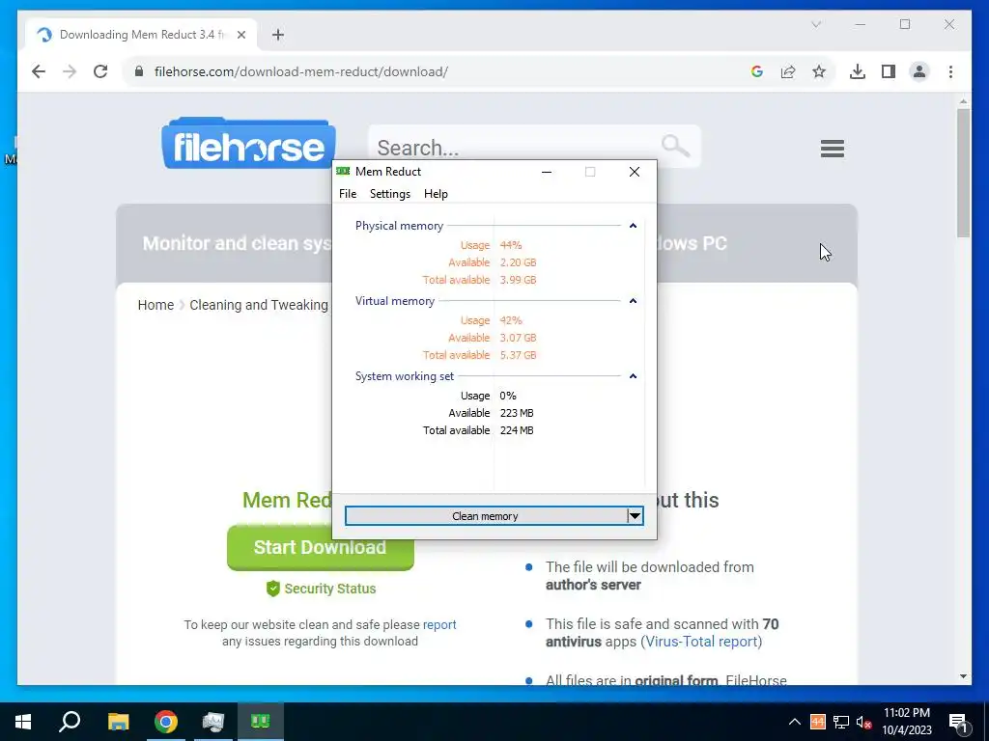Image resolution: width=989 pixels, height=741 pixels.
Task: Click the FileHorse logo
Action: [x=248, y=144]
